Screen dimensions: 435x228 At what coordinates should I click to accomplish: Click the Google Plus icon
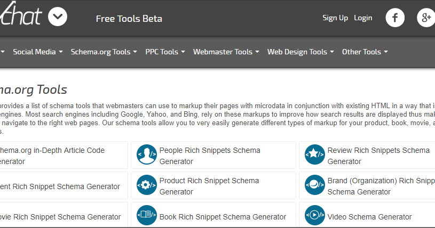pos(426,18)
